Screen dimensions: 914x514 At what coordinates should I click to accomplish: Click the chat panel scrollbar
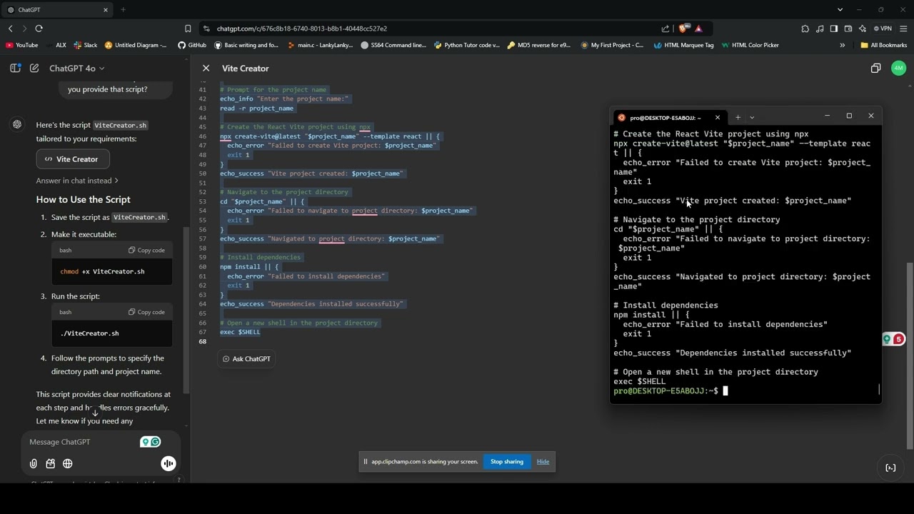pos(187,310)
